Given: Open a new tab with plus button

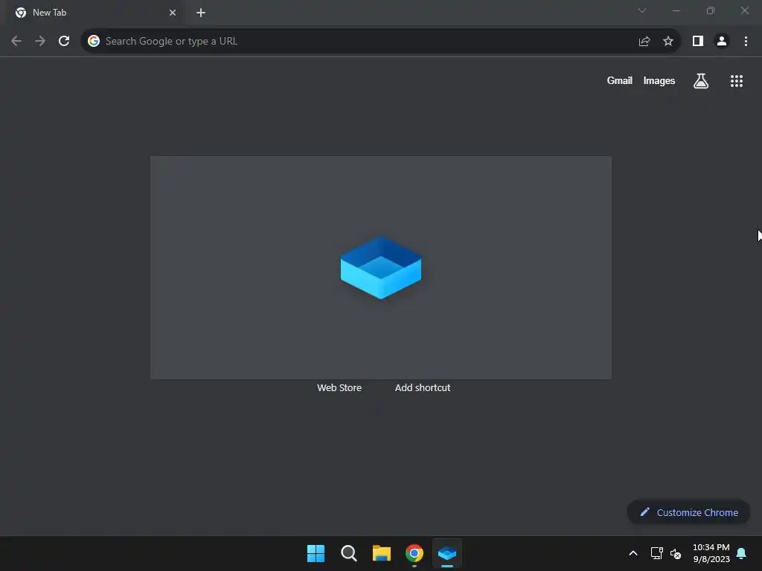Looking at the screenshot, I should pos(201,13).
